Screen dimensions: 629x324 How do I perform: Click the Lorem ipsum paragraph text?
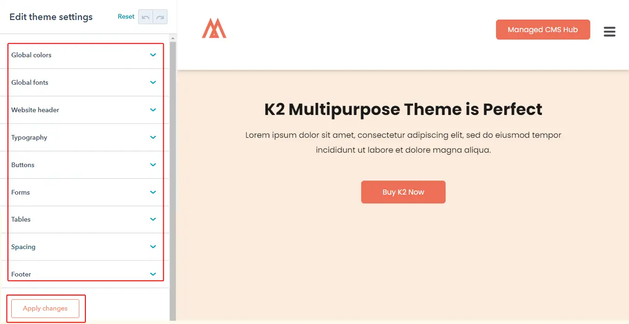(x=403, y=142)
